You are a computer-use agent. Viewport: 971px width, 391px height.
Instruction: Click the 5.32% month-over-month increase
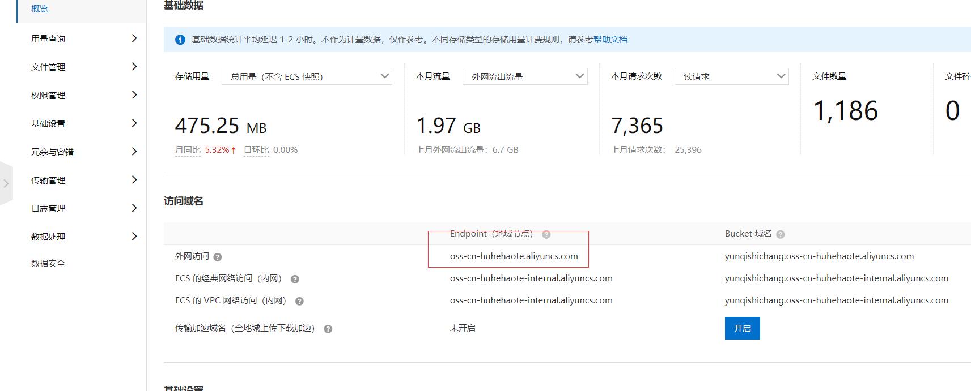221,150
